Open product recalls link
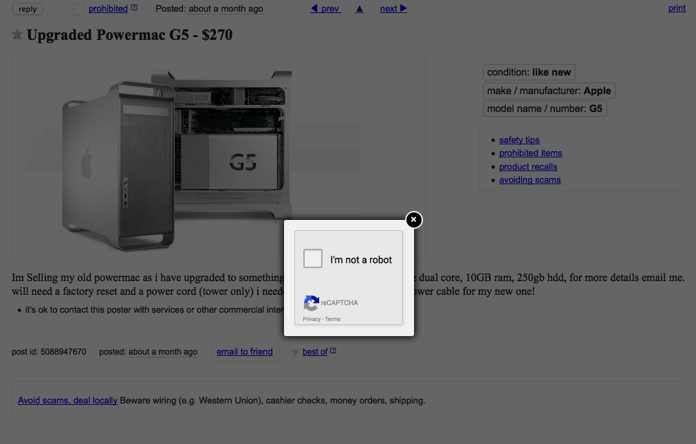 (528, 167)
